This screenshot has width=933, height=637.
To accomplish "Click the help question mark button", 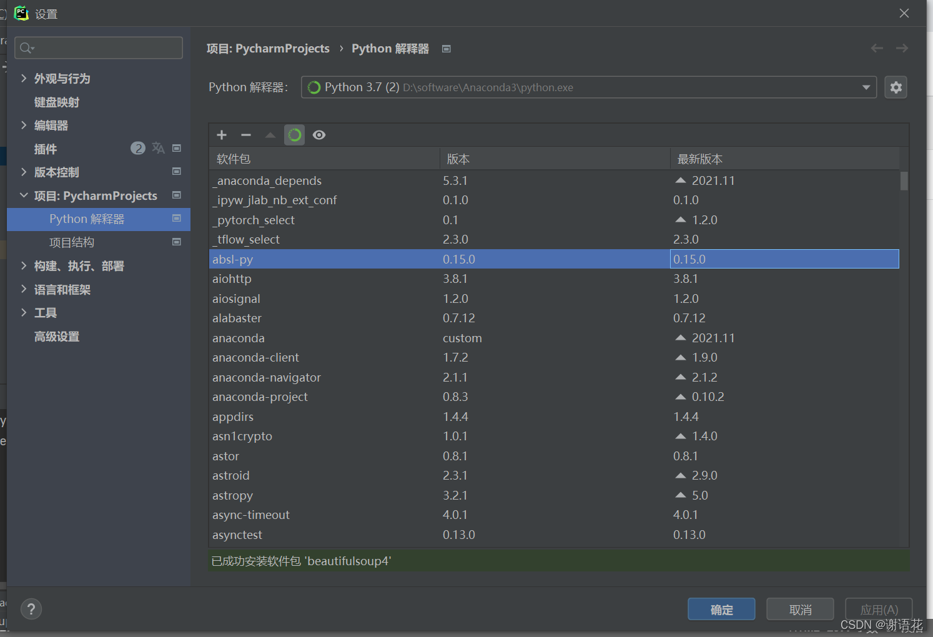I will click(x=31, y=609).
